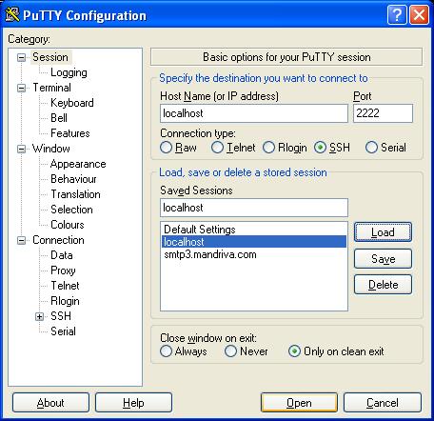434x421 pixels.
Task: Cancel the PuTTY configuration dialog
Action: pyautogui.click(x=383, y=403)
